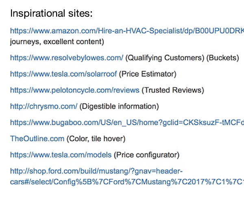Image resolution: width=244 pixels, height=203 pixels.
Task: Follow the chrysmo.com link
Action: click(x=44, y=106)
